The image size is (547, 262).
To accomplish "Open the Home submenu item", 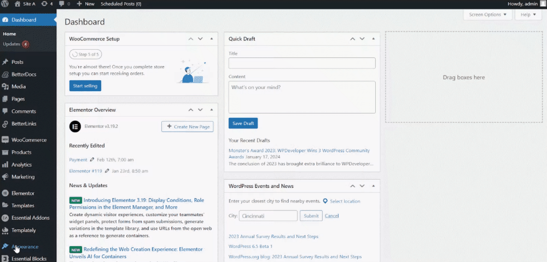I will [x=9, y=34].
